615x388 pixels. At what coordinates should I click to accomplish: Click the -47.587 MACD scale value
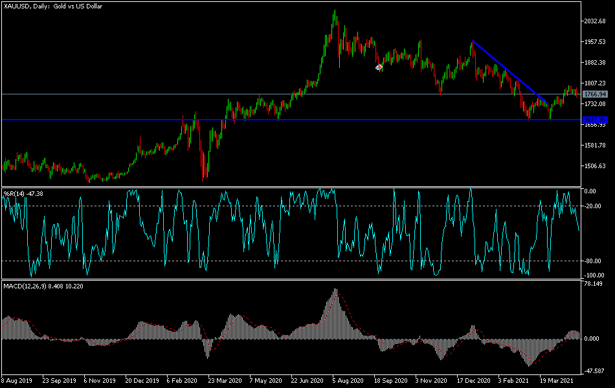(594, 371)
